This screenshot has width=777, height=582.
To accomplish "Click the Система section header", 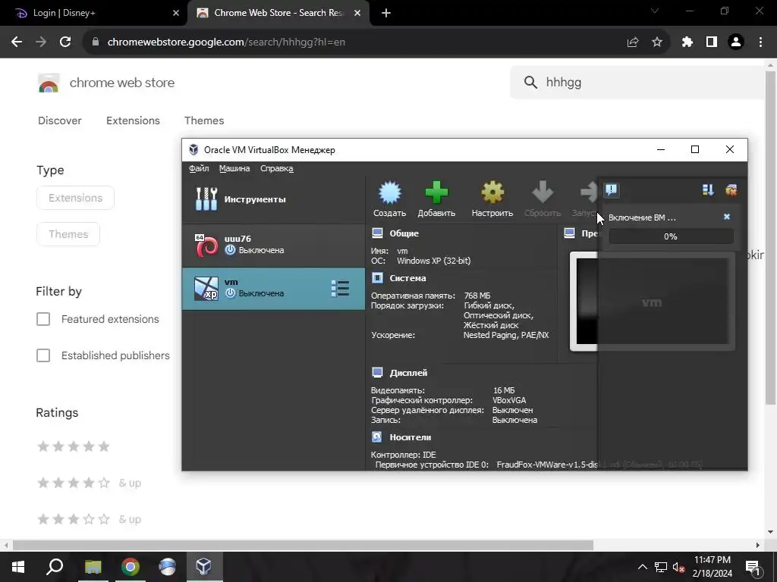I will coord(407,278).
